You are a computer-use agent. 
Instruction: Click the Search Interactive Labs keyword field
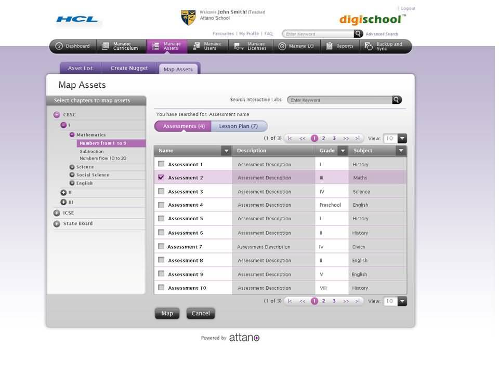pos(339,100)
